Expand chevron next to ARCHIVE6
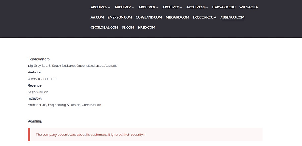This screenshot has height=146, width=302. (x=109, y=8)
